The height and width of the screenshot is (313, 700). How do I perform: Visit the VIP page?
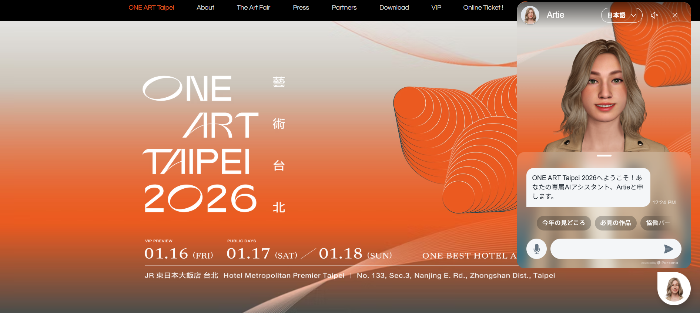point(436,7)
